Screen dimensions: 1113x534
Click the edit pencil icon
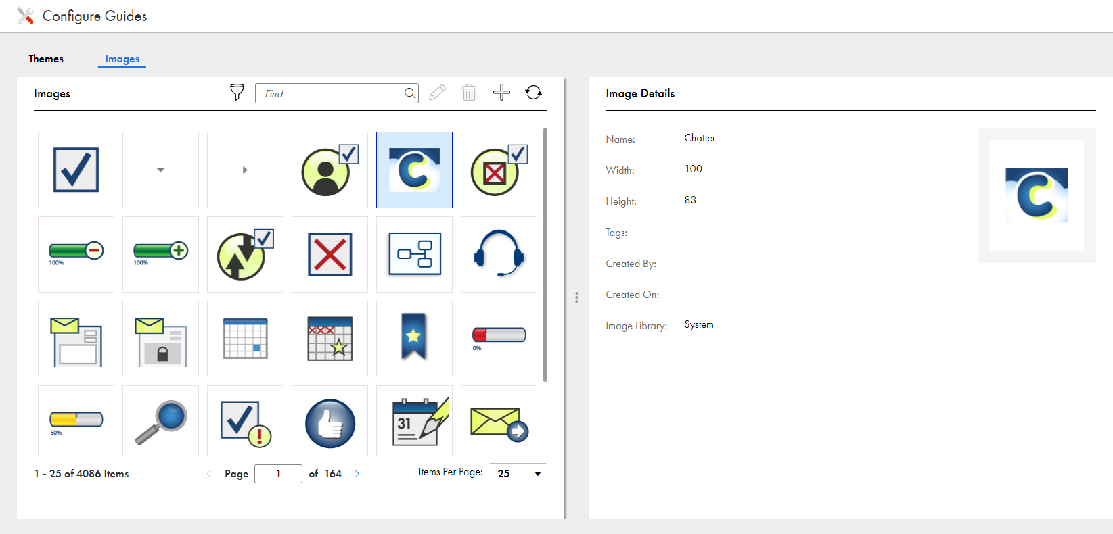437,93
